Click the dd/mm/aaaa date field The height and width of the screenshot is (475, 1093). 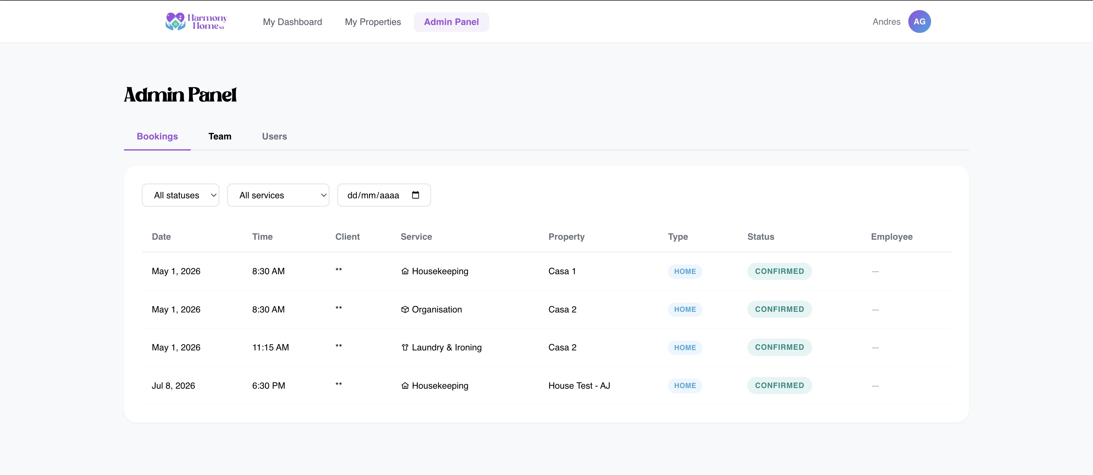click(384, 195)
